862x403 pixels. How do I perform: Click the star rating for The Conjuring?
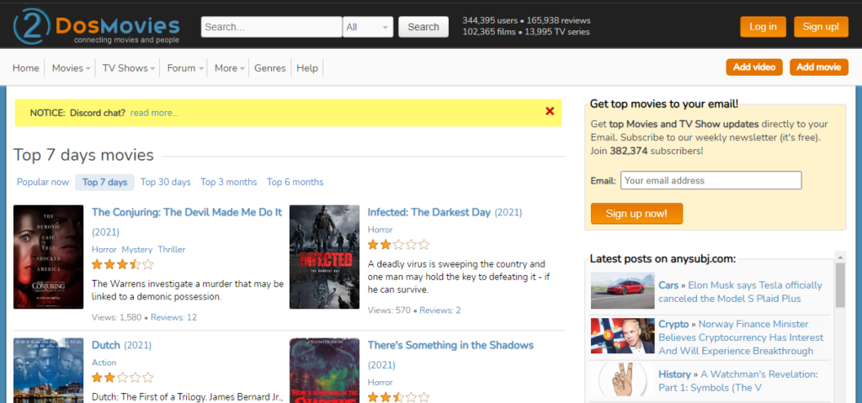coord(123,264)
